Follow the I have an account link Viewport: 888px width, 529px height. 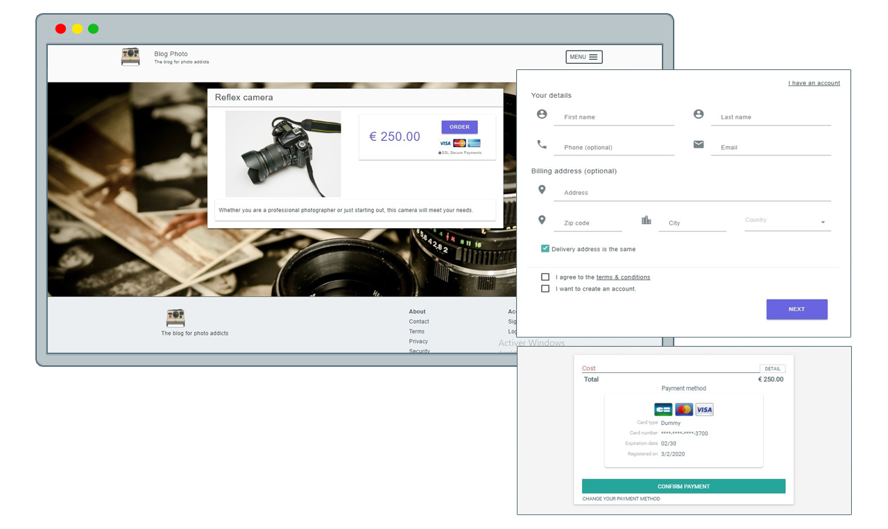[x=814, y=83]
